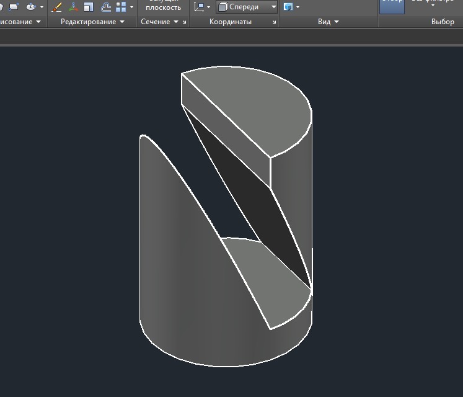Screen dimensions: 463x397
Task: Click the 3D array grid icon
Action: (x=121, y=7)
